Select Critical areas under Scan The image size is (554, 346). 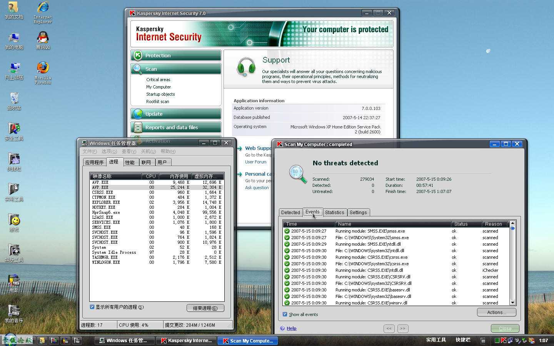coord(158,80)
